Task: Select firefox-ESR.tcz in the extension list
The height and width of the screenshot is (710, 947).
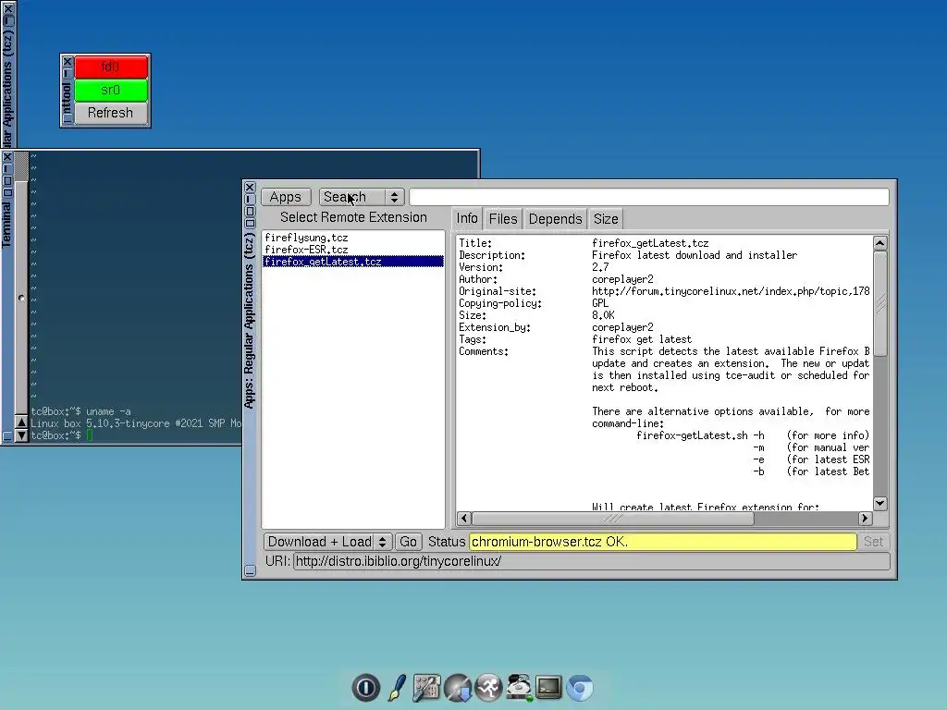Action: [352, 250]
